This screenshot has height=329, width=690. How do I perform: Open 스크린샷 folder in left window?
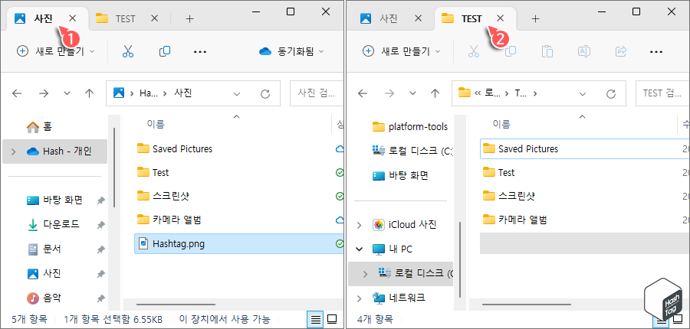coord(163,196)
